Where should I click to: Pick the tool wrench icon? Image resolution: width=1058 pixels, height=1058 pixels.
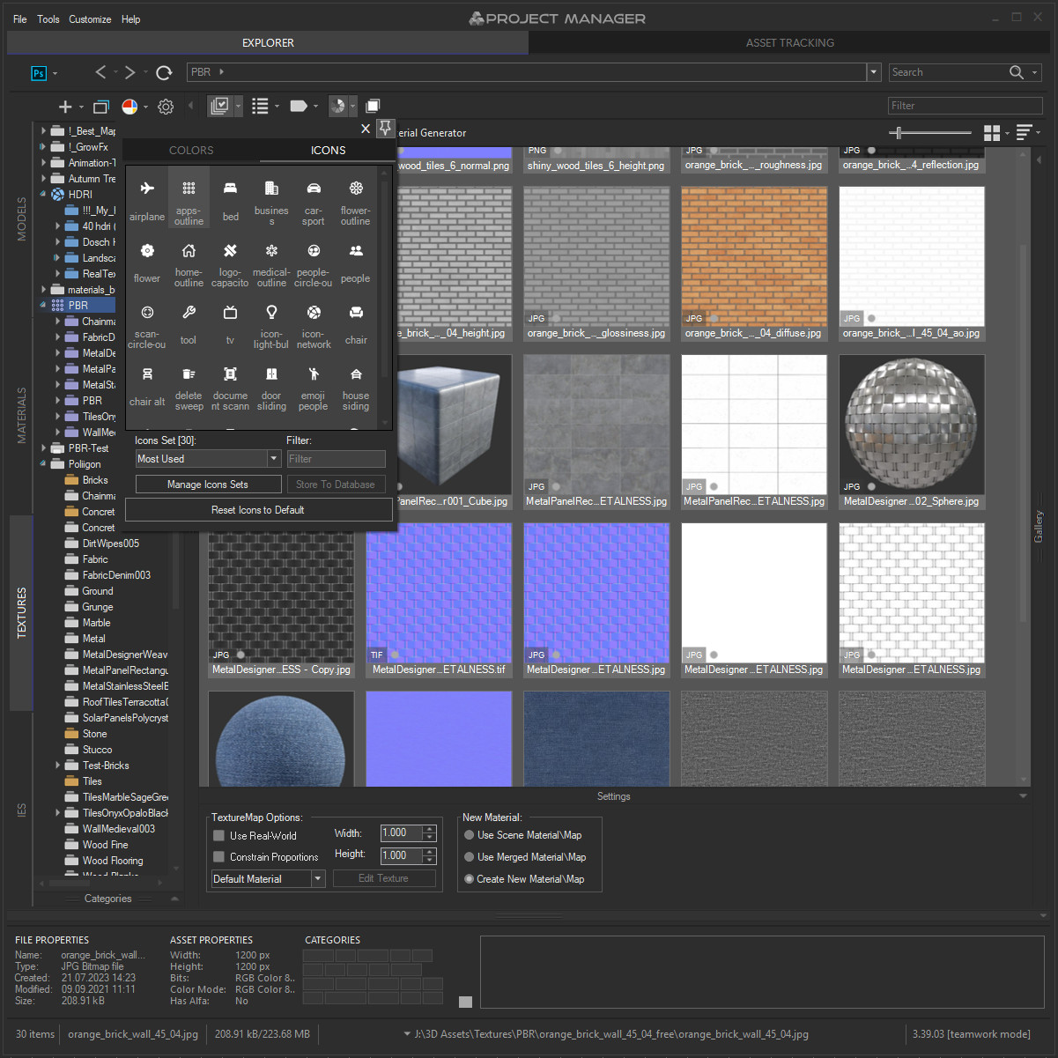pos(189,323)
